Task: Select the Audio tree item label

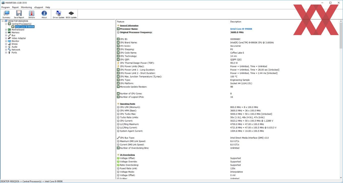Action: click(x=14, y=47)
